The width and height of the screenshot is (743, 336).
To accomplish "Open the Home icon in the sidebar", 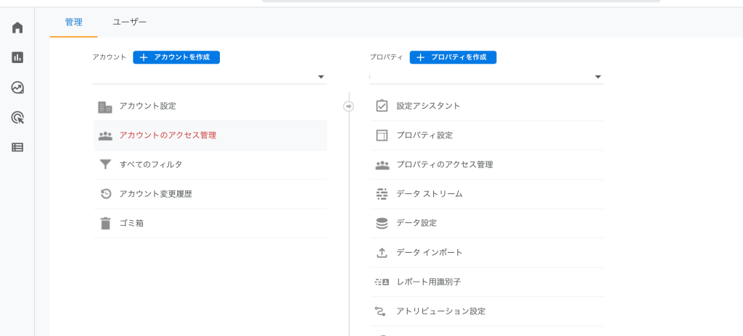I will click(x=17, y=28).
